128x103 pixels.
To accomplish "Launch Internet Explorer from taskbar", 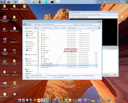I will point(15,2).
